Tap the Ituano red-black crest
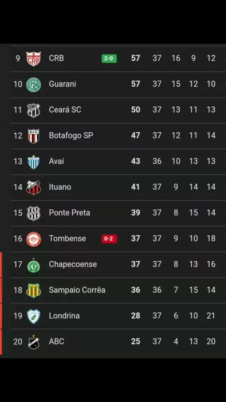Viewport: 226px width, 402px height. click(x=33, y=187)
